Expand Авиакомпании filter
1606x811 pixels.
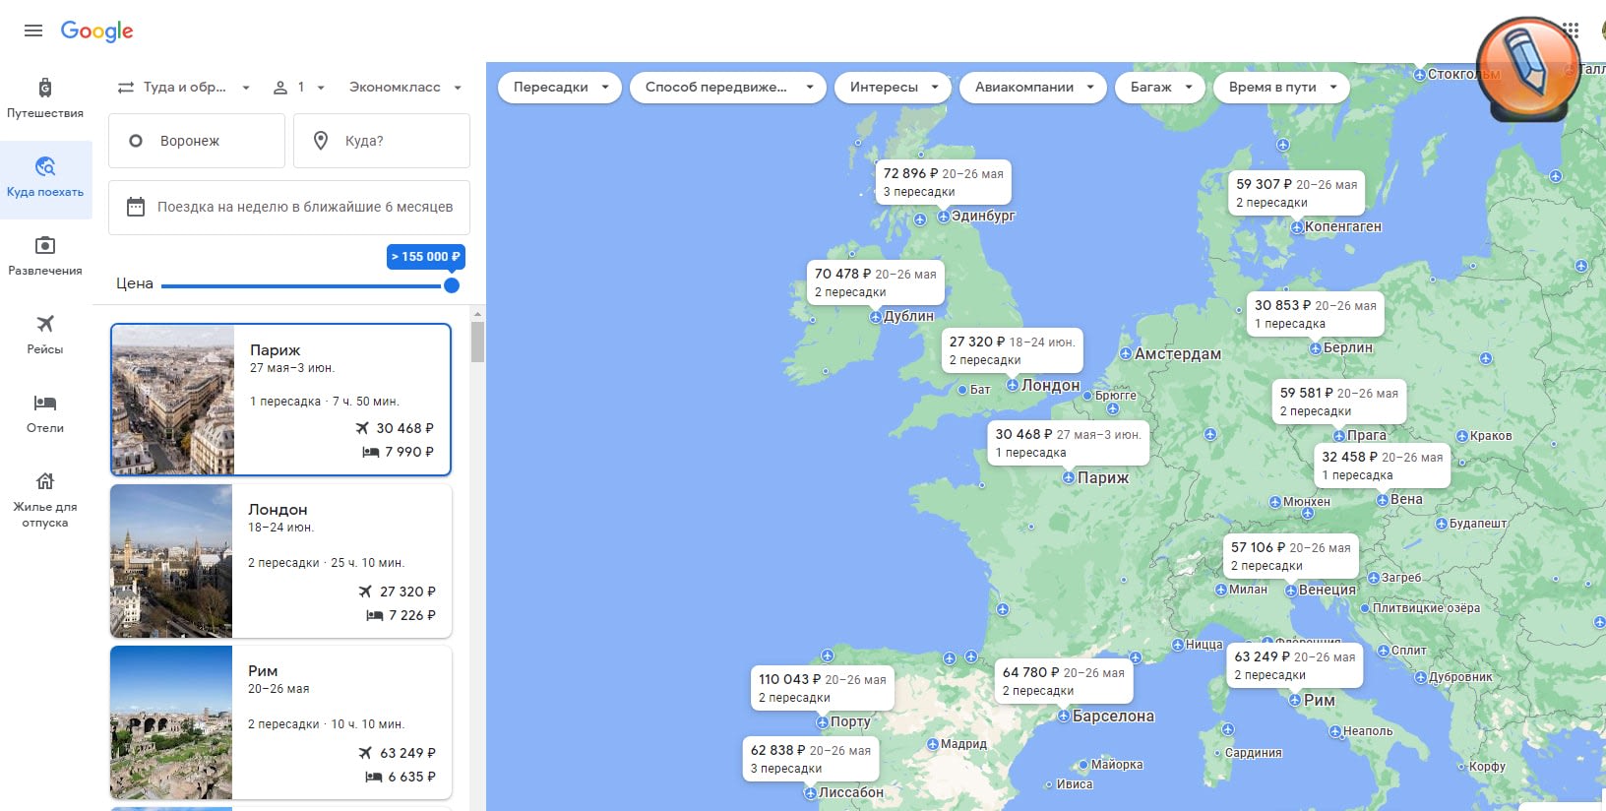[x=1033, y=87]
